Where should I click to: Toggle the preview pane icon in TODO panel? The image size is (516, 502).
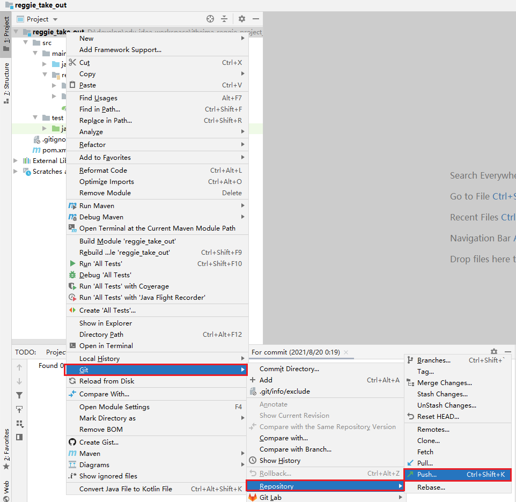pos(19,437)
